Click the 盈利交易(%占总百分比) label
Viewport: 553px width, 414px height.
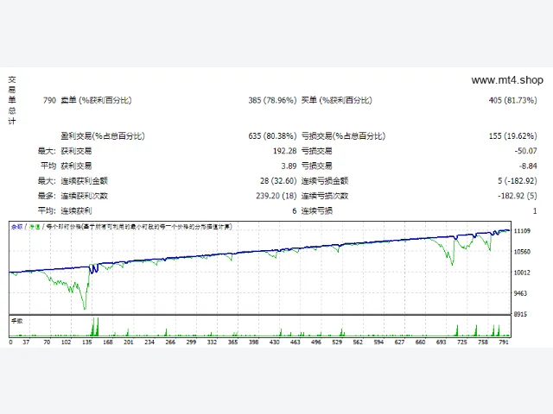[103, 136]
